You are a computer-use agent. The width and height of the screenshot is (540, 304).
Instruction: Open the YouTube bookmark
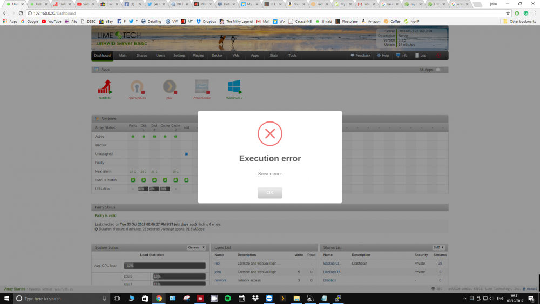[x=52, y=22]
